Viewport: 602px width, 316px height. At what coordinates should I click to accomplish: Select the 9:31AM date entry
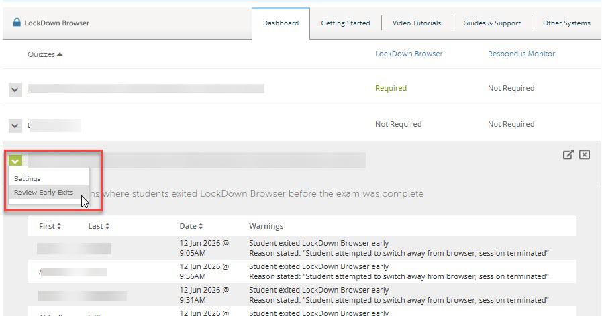click(204, 295)
